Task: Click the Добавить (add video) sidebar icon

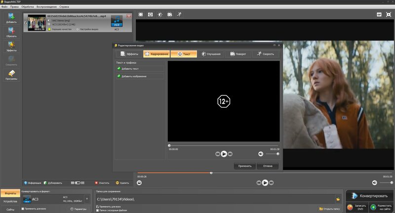Action: click(x=11, y=18)
